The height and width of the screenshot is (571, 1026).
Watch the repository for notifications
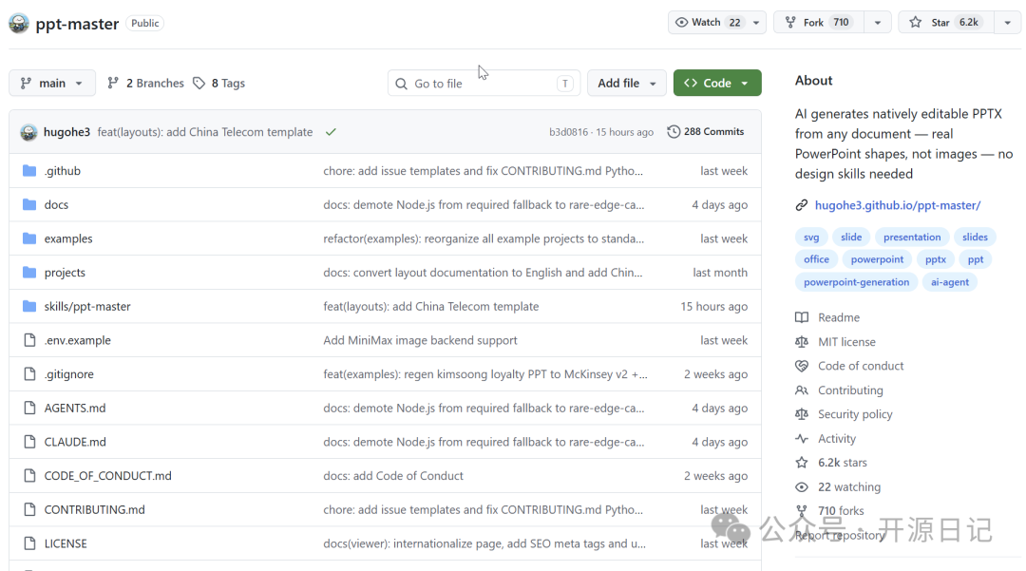click(x=709, y=23)
